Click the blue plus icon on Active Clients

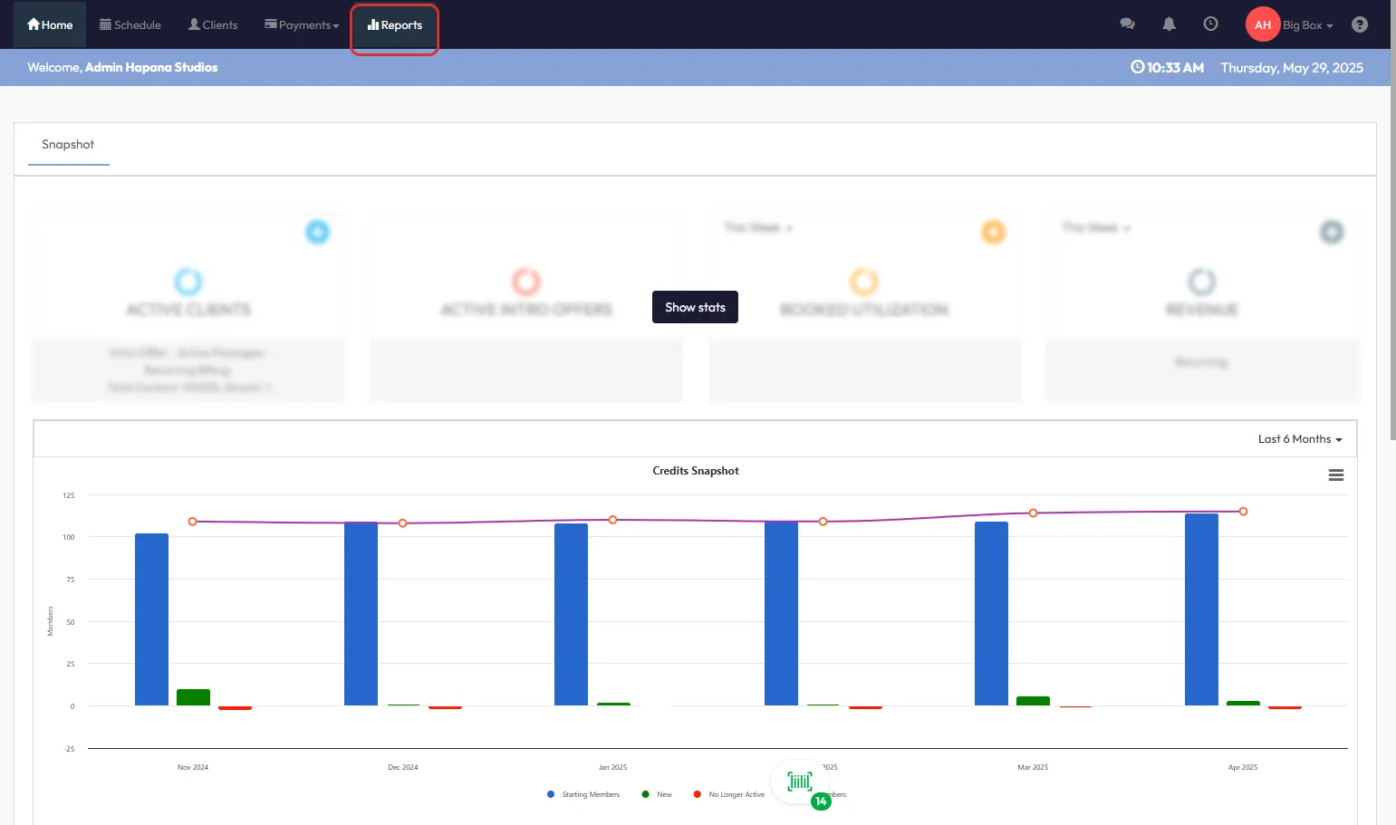click(x=317, y=232)
